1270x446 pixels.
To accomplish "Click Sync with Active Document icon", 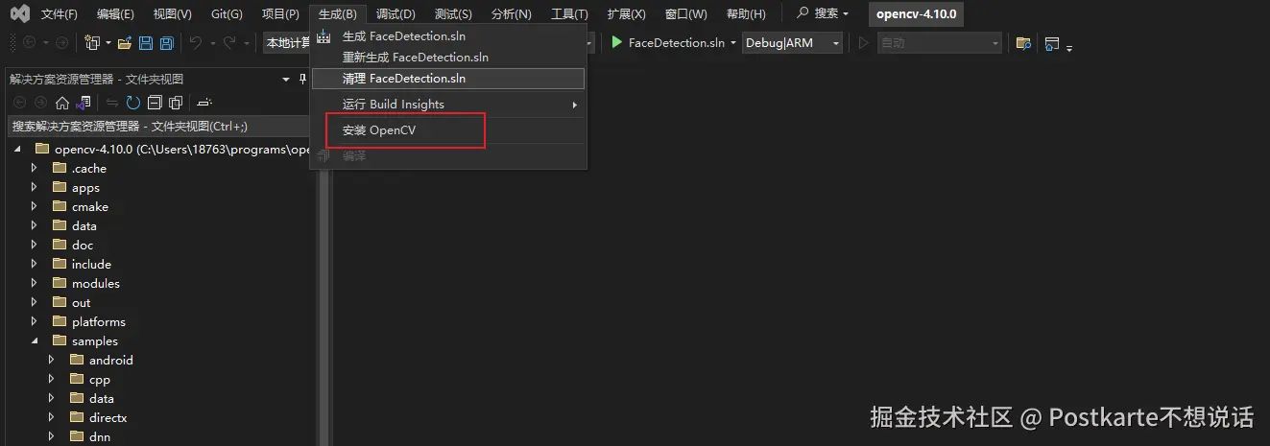I will [x=112, y=103].
